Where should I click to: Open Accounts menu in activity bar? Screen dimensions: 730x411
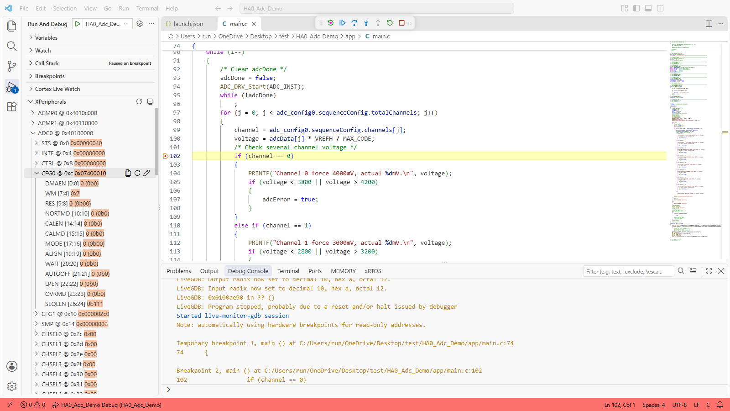coord(12,366)
